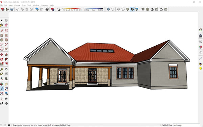Select the Line pencil tool
The width and height of the screenshot is (203, 127).
pyautogui.click(x=2, y=31)
